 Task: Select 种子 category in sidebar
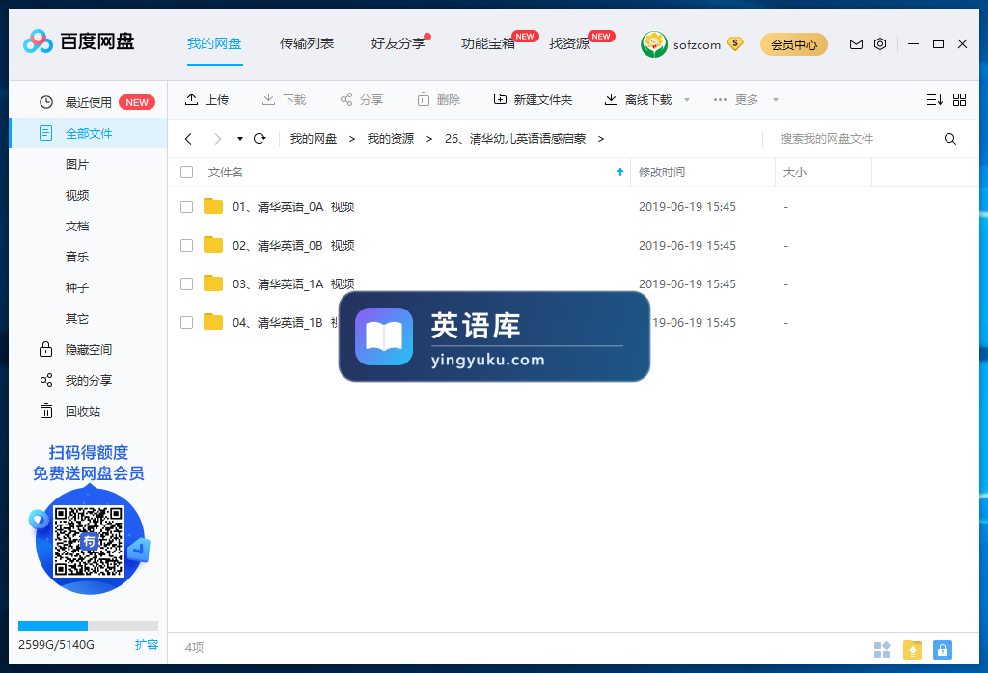coord(77,287)
